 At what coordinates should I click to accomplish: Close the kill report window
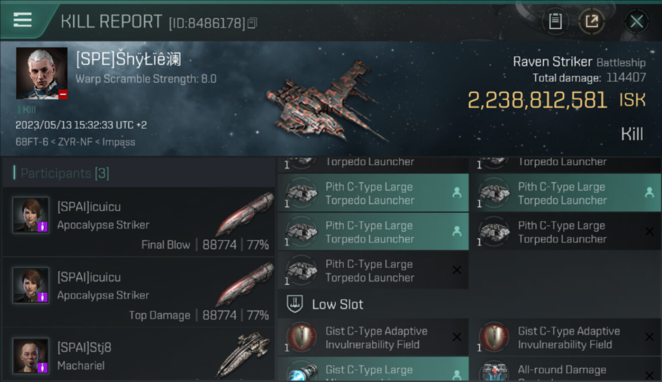pyautogui.click(x=637, y=21)
